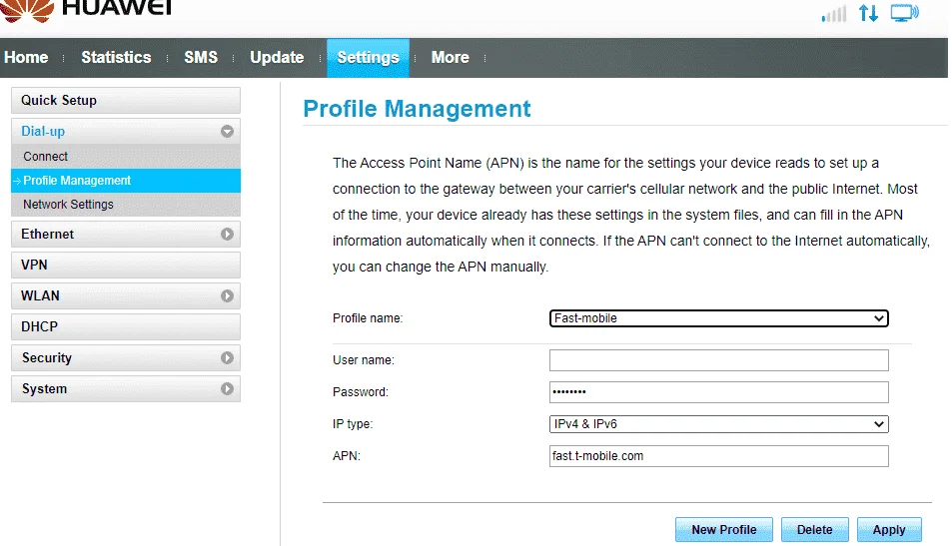Click the WLAN menu label
952x546 pixels.
click(x=40, y=296)
